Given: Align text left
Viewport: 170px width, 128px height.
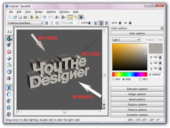Looking at the screenshot, I should [96, 23].
